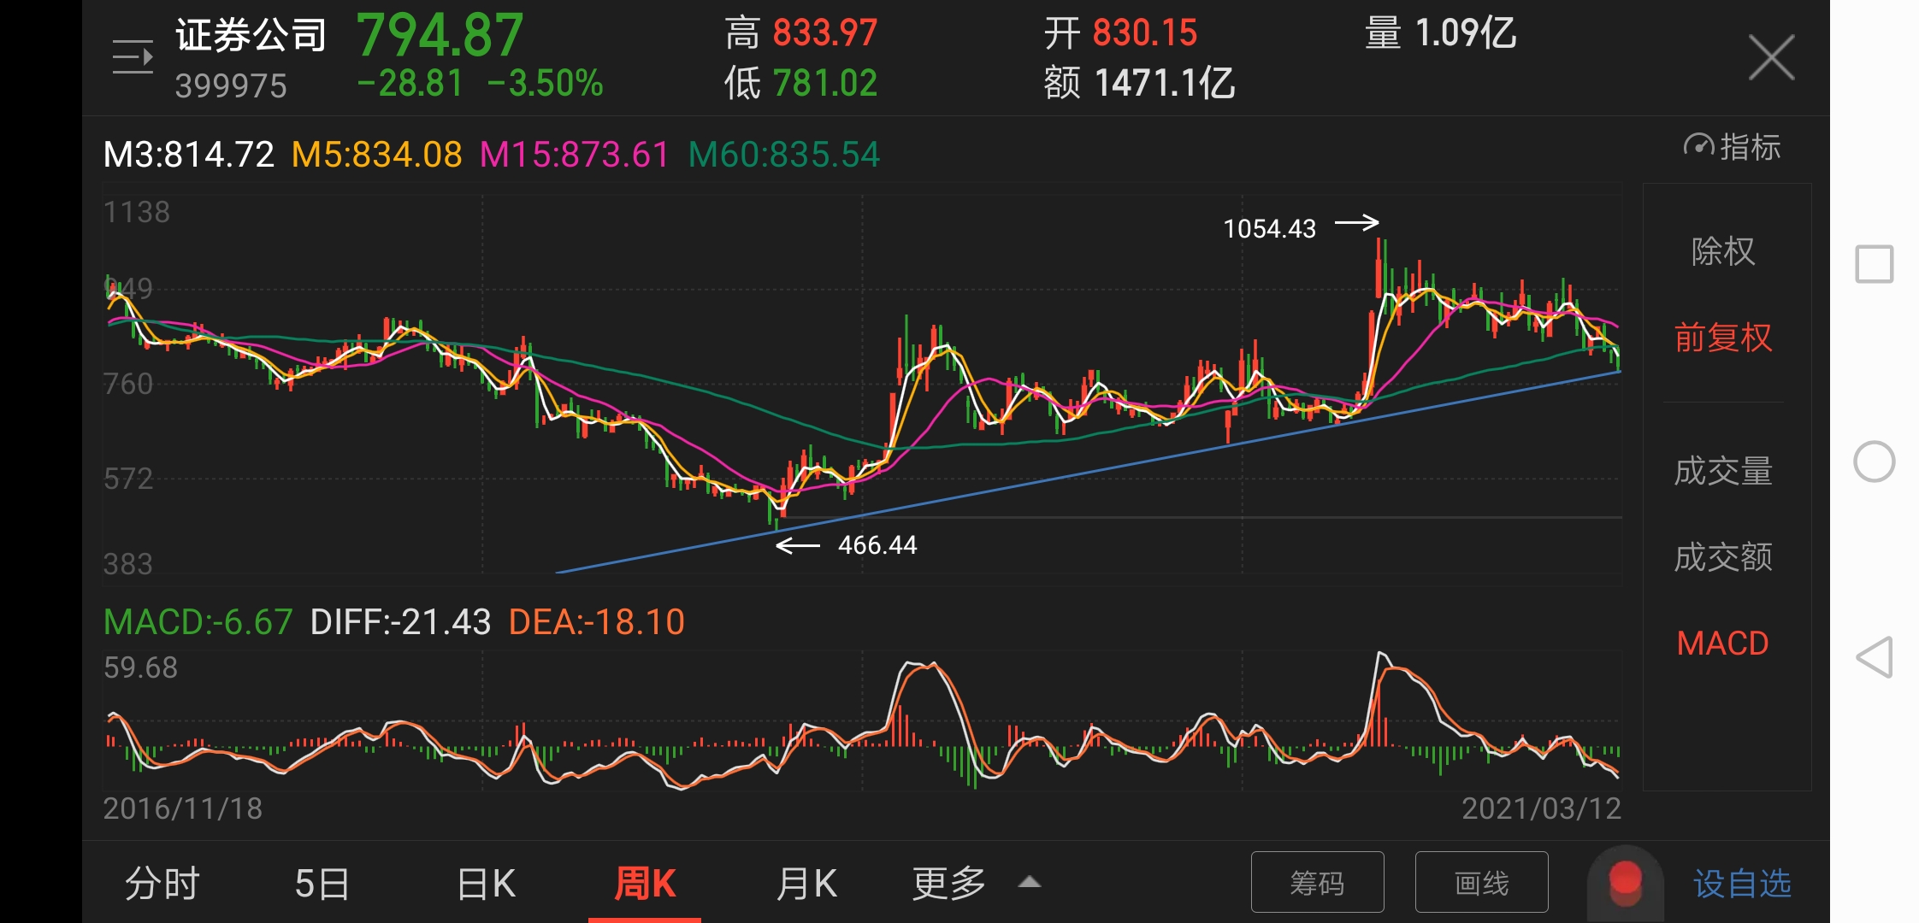The height and width of the screenshot is (923, 1919).
Task: Tap 设自选 to add to watchlist
Action: (x=1742, y=883)
